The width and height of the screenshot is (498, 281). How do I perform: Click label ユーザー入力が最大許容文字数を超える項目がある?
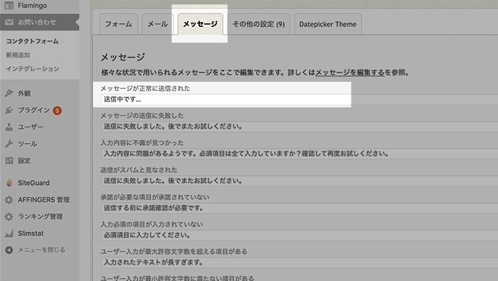pos(174,252)
